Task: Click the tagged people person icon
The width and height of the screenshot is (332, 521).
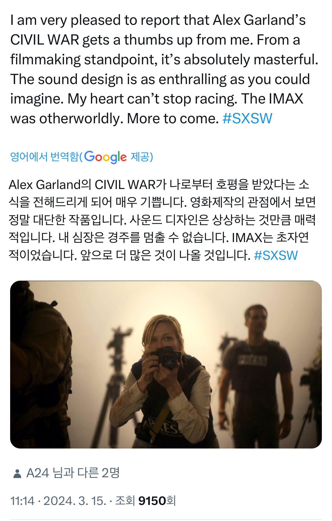Action: pos(17,474)
